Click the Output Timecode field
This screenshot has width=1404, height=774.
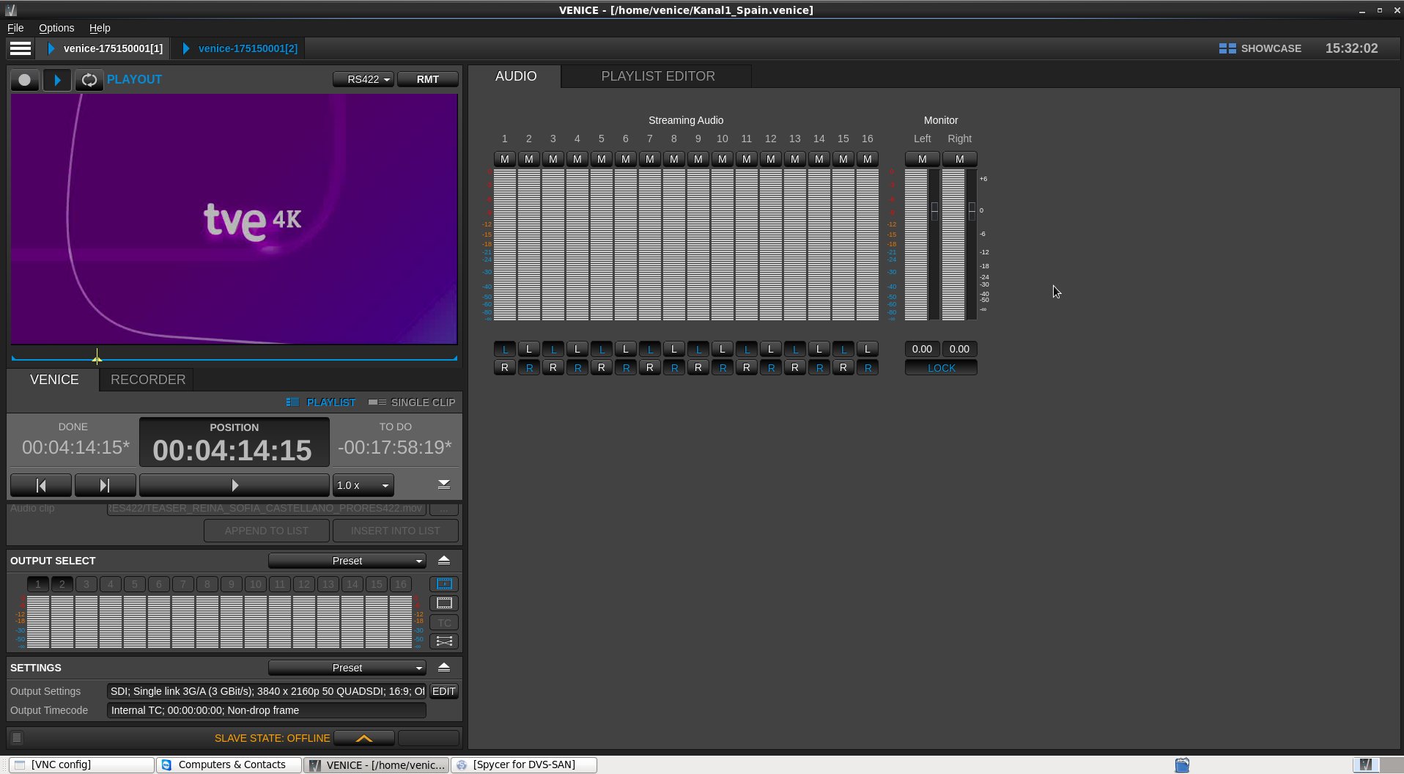click(x=267, y=710)
